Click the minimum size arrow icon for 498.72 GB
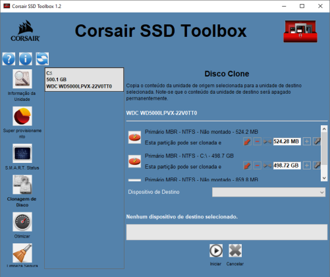330x277 pixels. [x=247, y=166]
